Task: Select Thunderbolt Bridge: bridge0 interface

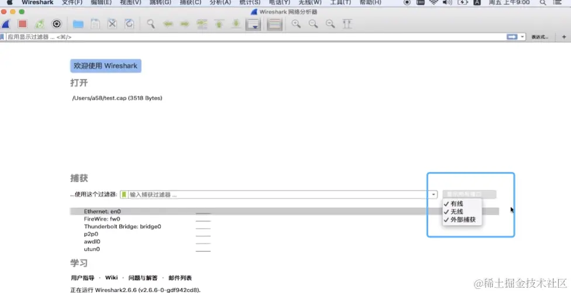Action: point(284,226)
